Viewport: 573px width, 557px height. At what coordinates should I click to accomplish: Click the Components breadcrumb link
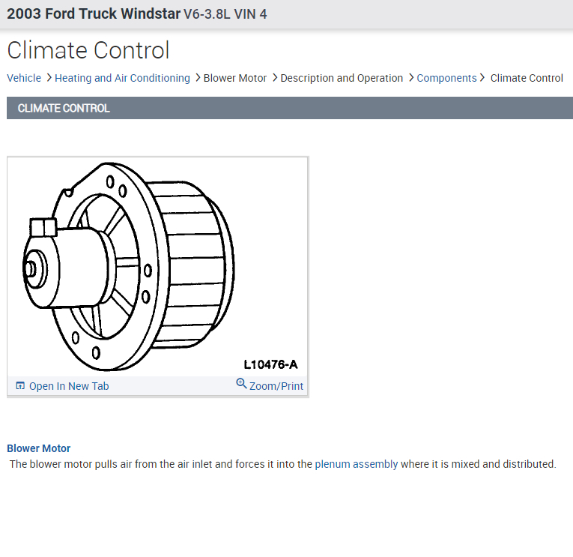(446, 78)
